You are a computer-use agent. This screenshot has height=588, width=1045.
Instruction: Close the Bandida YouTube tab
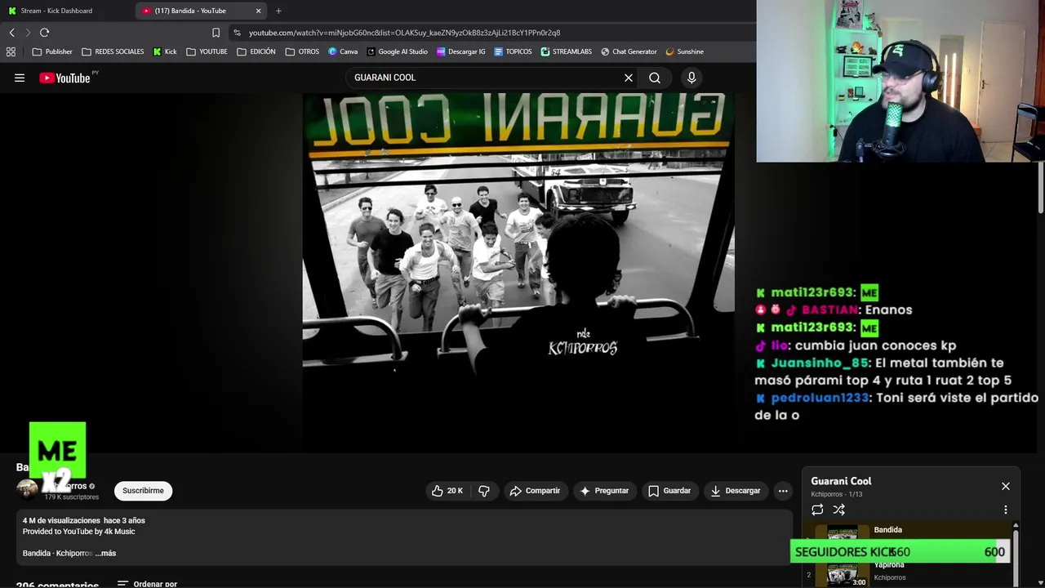pos(259,11)
